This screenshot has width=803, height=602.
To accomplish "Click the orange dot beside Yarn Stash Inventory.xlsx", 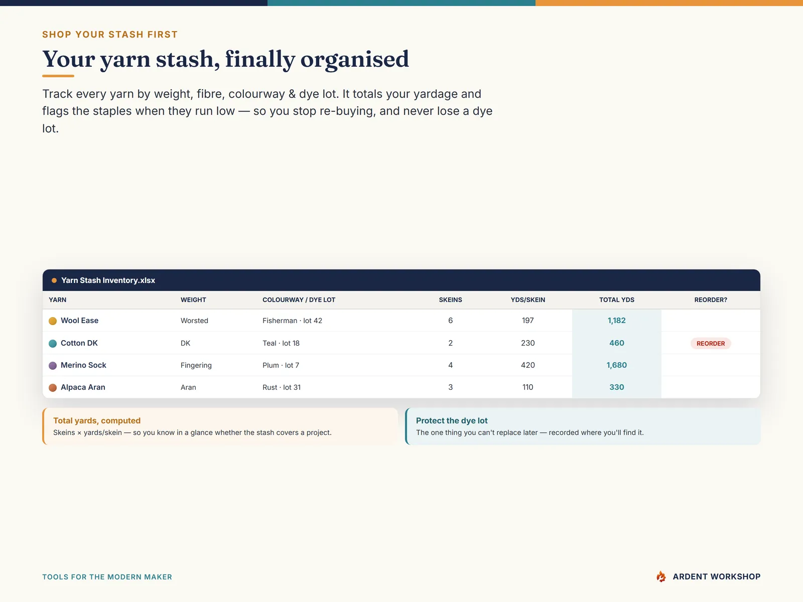I will click(x=54, y=280).
